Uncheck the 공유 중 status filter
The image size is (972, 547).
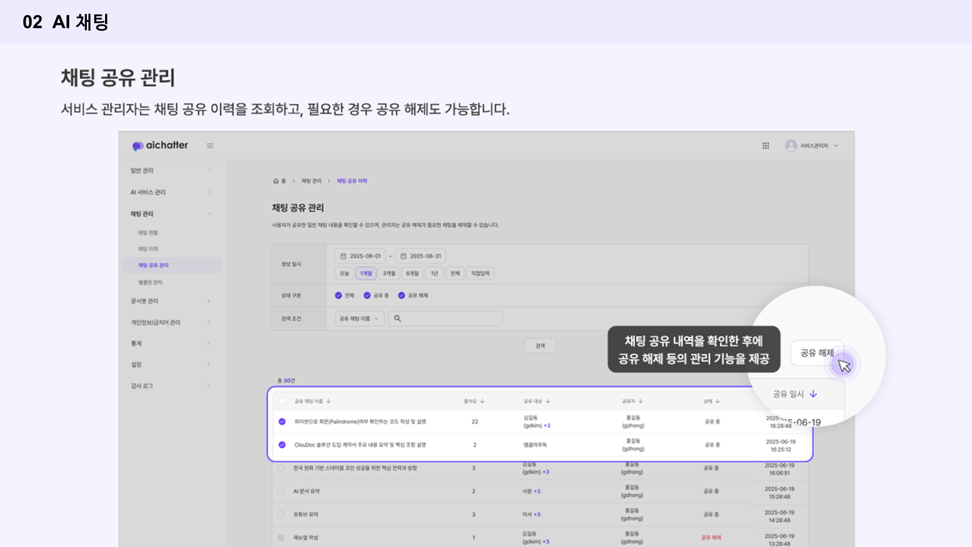coord(367,295)
